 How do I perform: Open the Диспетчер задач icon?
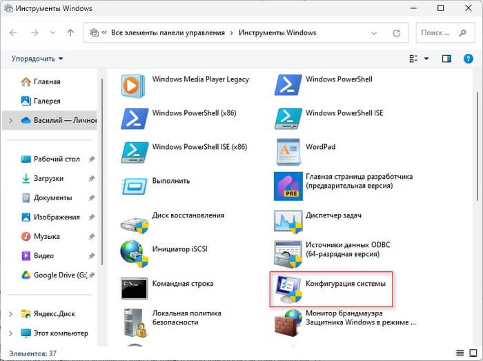point(288,222)
